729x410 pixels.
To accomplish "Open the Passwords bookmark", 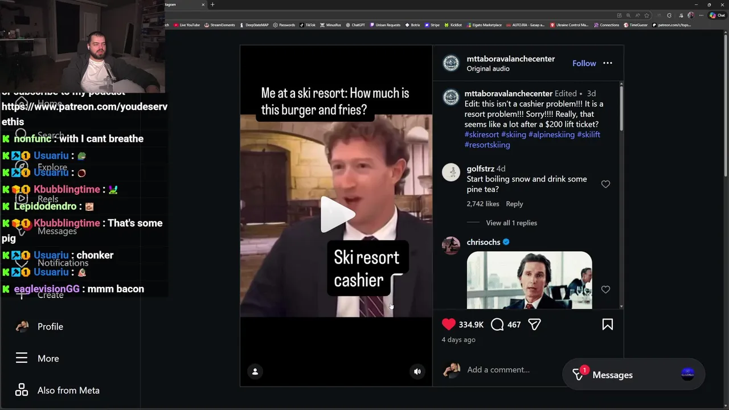I will click(x=284, y=25).
